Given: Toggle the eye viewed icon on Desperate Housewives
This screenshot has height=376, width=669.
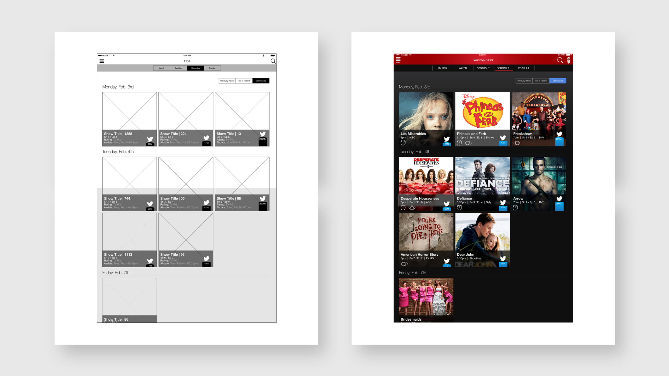Looking at the screenshot, I should [412, 208].
